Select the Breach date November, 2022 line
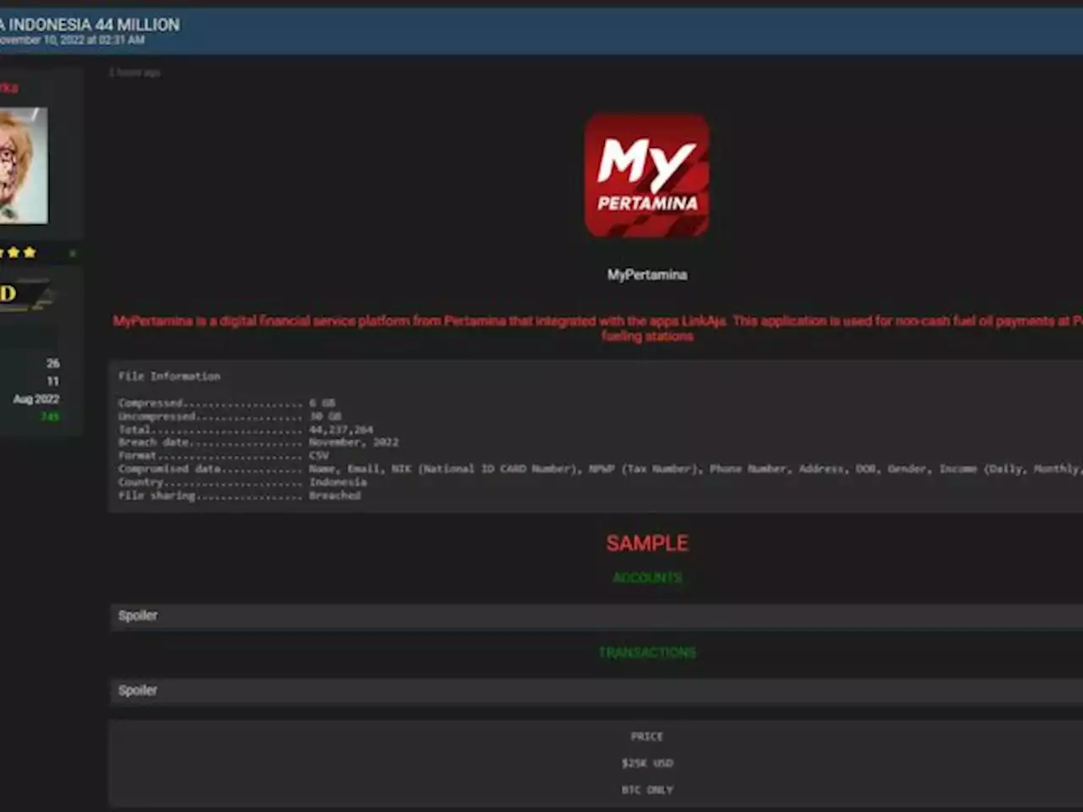Viewport: 1083px width, 812px height. (x=258, y=442)
